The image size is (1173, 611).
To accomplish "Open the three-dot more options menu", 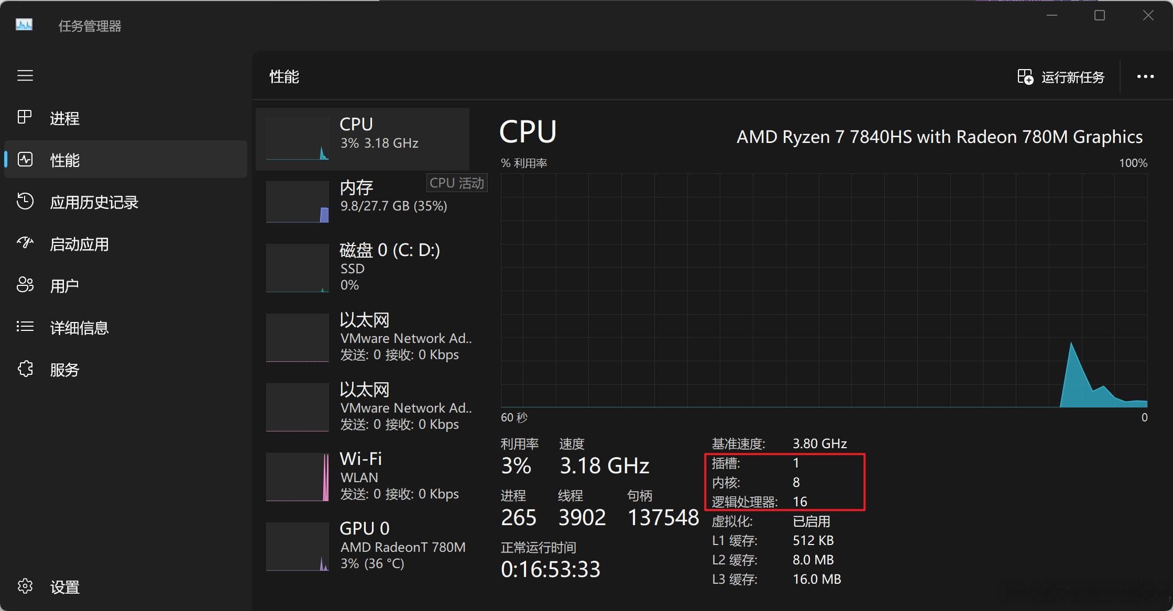I will 1145,77.
